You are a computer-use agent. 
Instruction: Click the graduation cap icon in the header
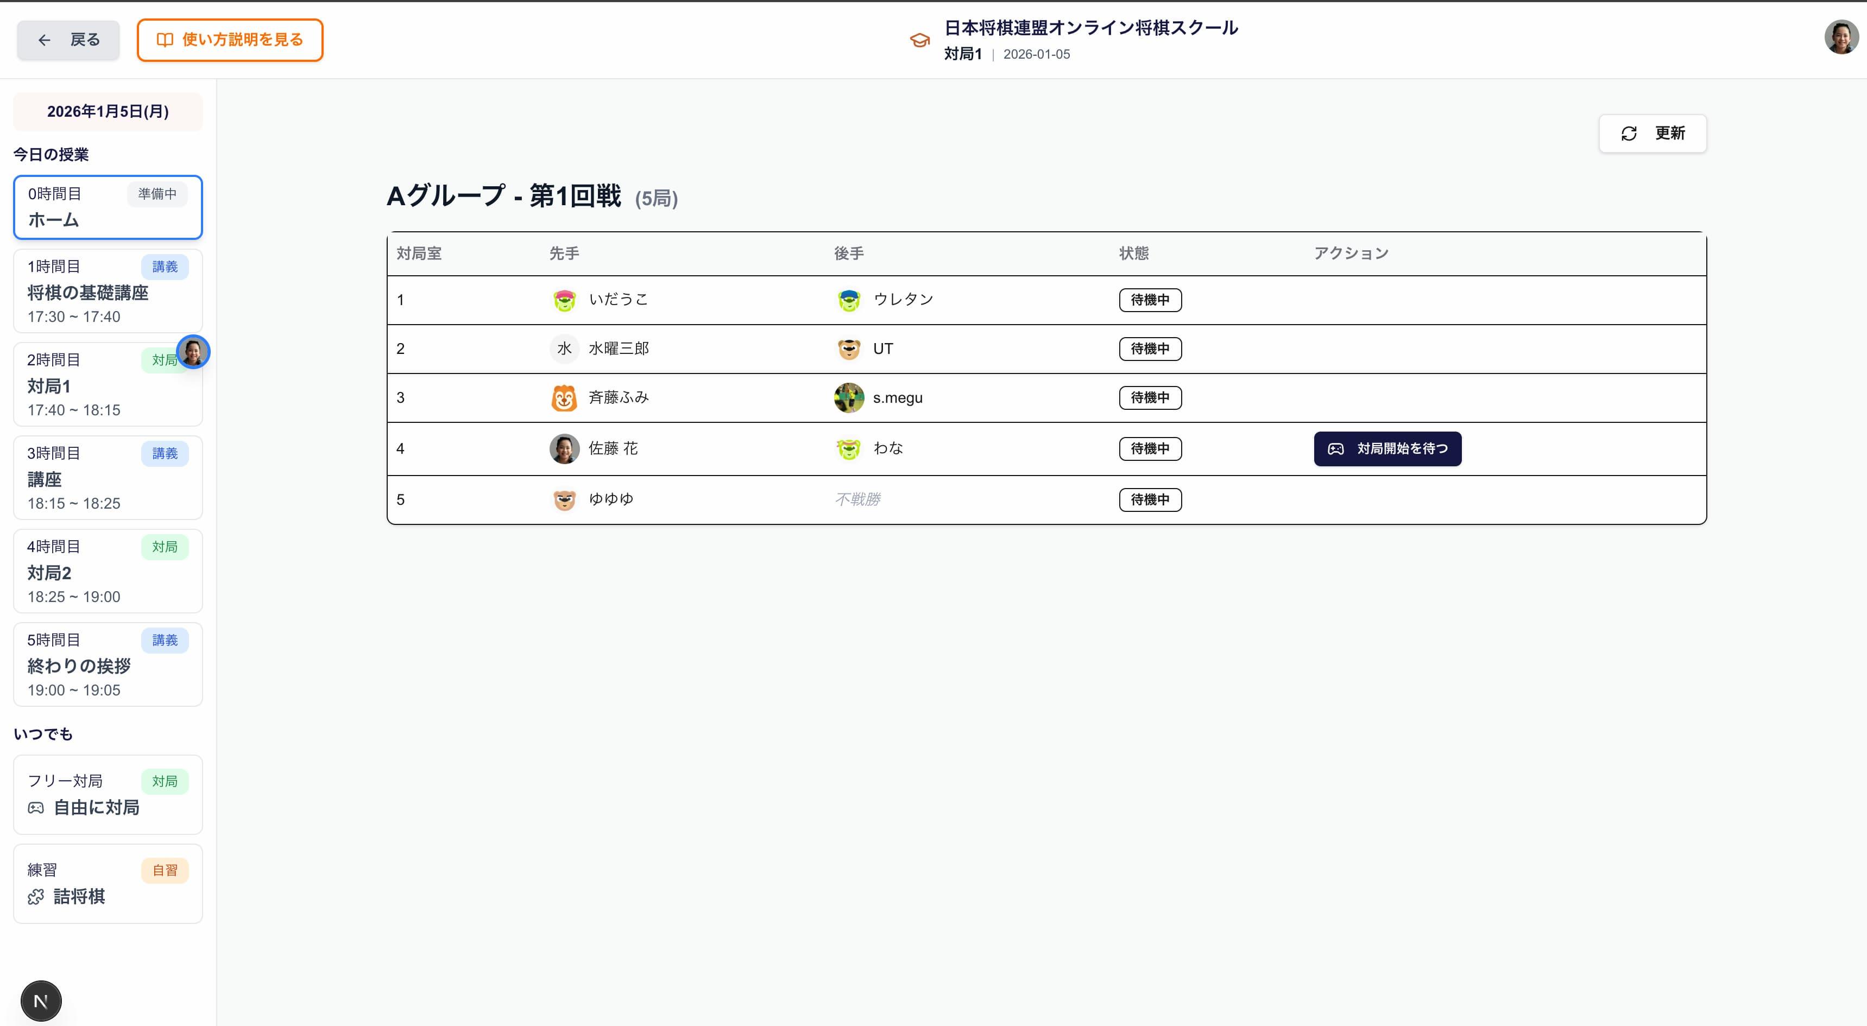click(920, 40)
